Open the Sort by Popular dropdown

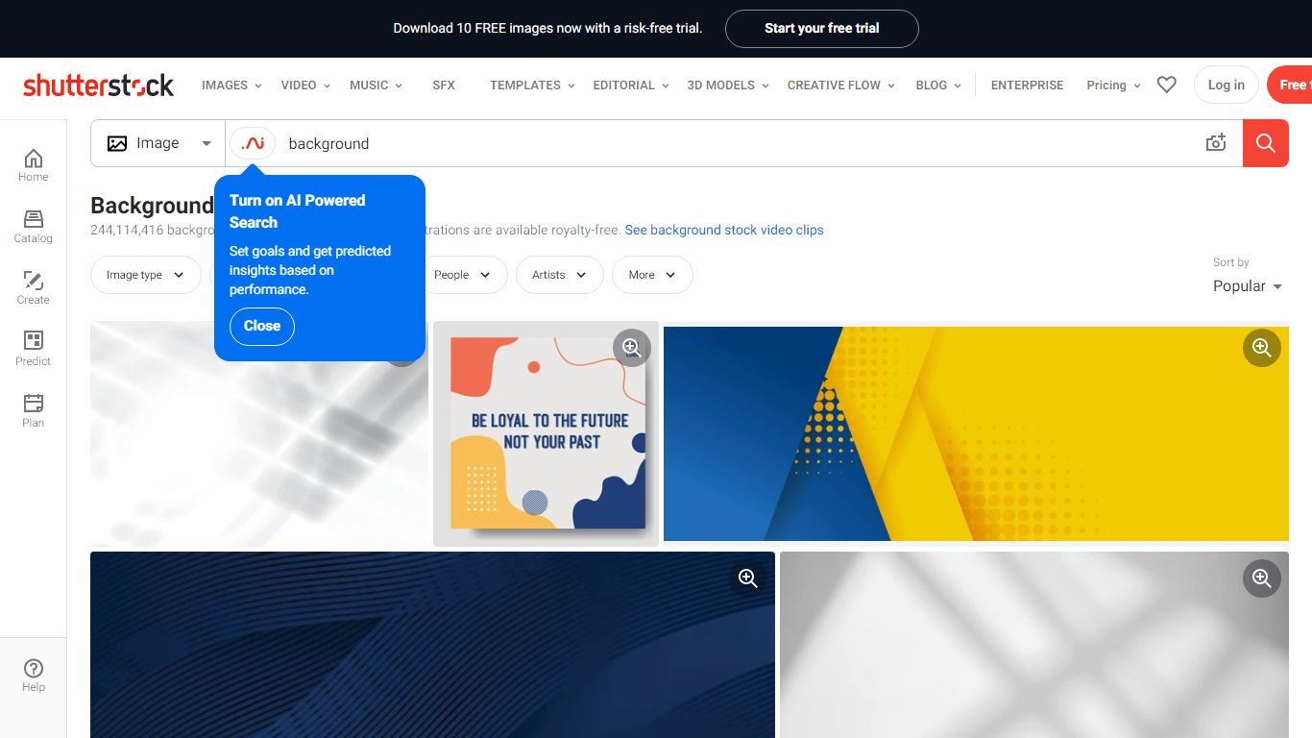pos(1247,286)
